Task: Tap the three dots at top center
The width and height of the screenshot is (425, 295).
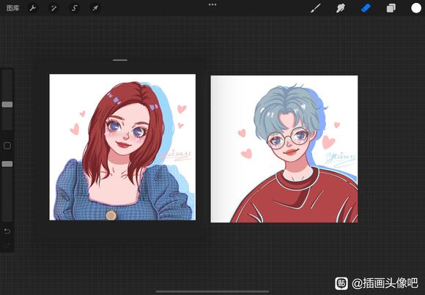Action: pyautogui.click(x=212, y=4)
